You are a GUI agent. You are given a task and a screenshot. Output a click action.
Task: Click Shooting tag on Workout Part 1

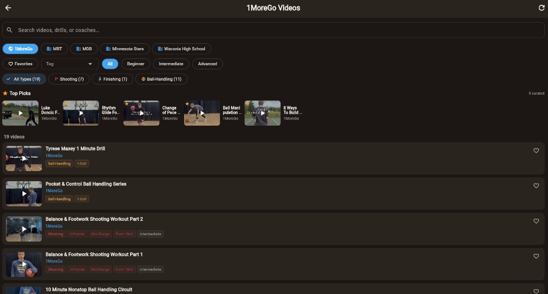click(56, 269)
